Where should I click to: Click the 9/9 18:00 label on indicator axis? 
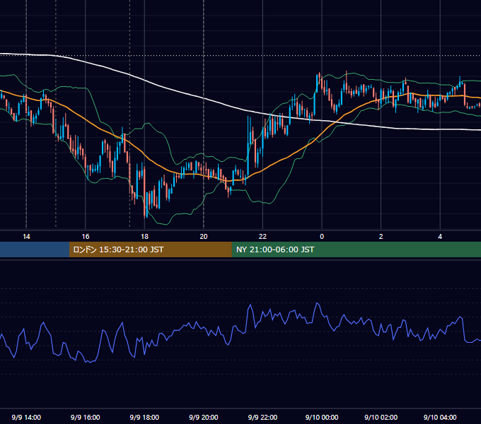click(144, 417)
